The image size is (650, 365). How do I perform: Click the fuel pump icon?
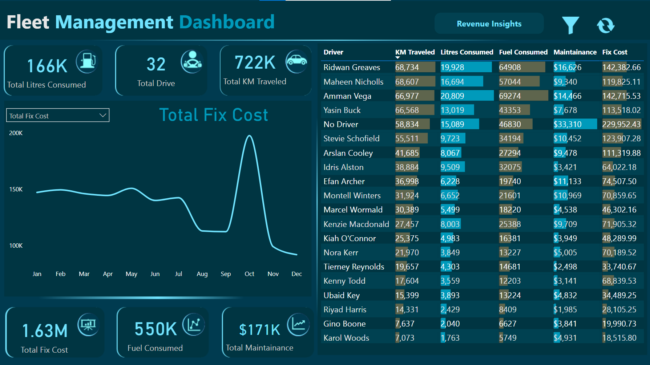(86, 61)
